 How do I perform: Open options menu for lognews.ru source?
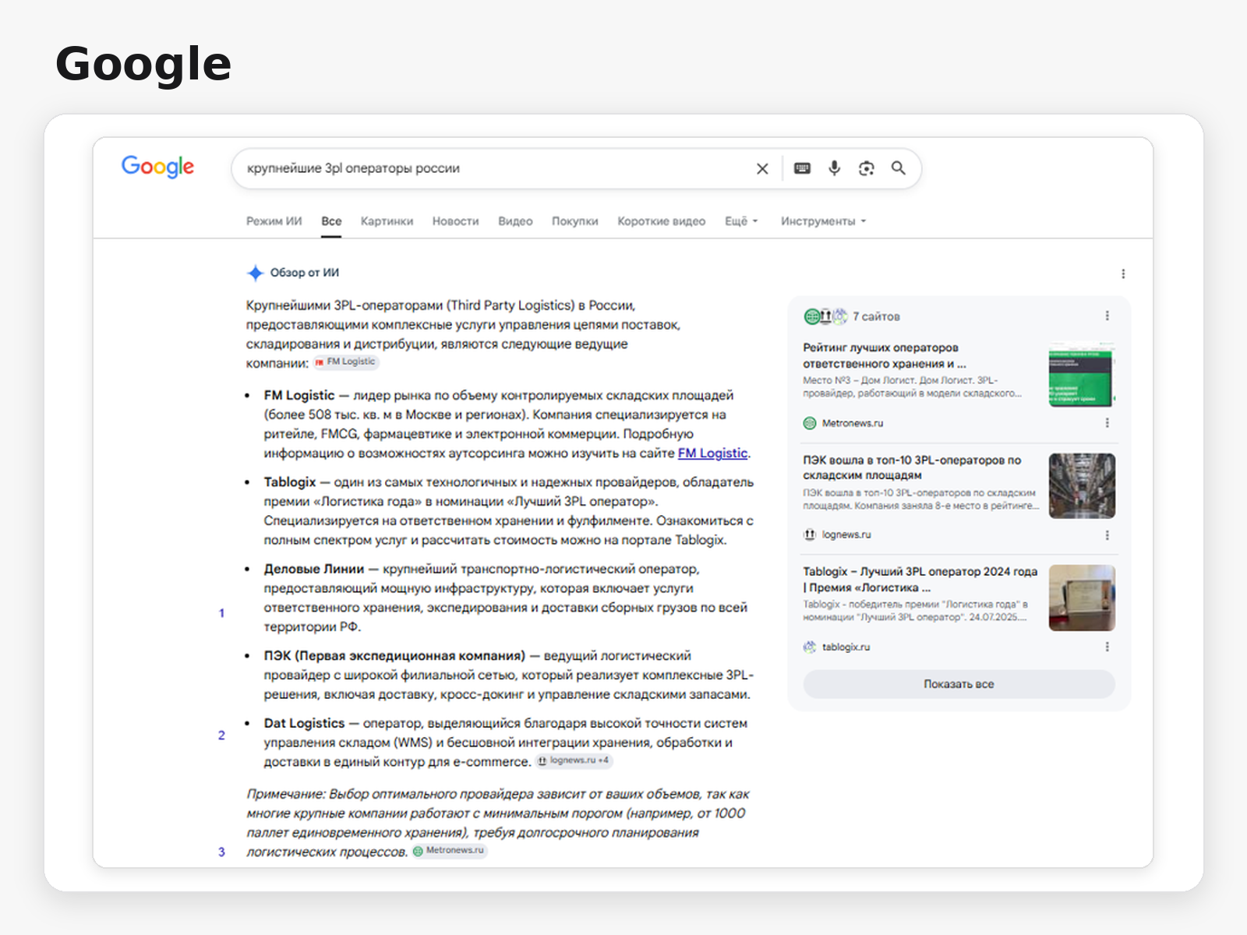(x=1107, y=535)
